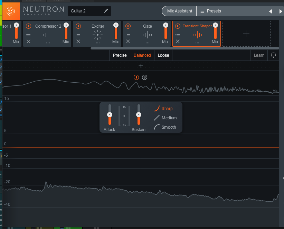
Task: Grab the Compressor 2 drag handle dots
Action: [48, 43]
